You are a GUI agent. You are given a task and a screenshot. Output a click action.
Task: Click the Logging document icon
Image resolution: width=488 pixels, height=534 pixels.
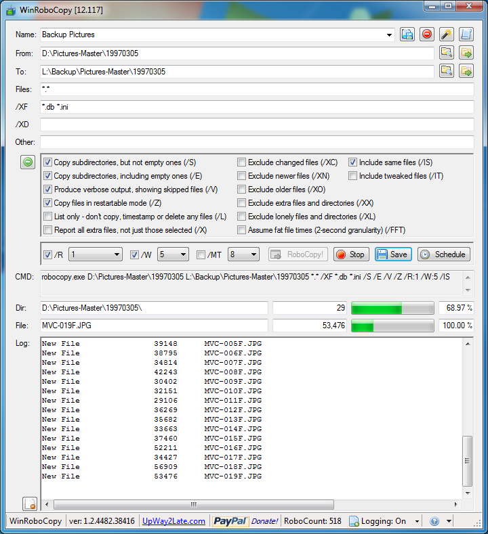point(354,521)
